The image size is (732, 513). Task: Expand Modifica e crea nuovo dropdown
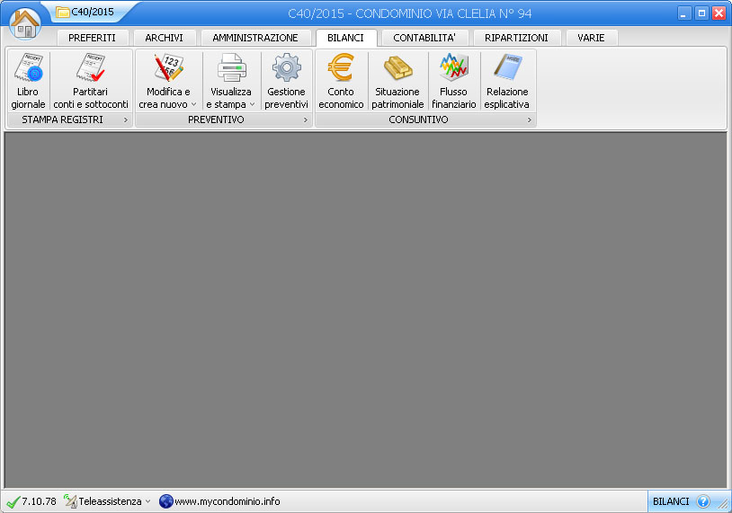[168, 98]
